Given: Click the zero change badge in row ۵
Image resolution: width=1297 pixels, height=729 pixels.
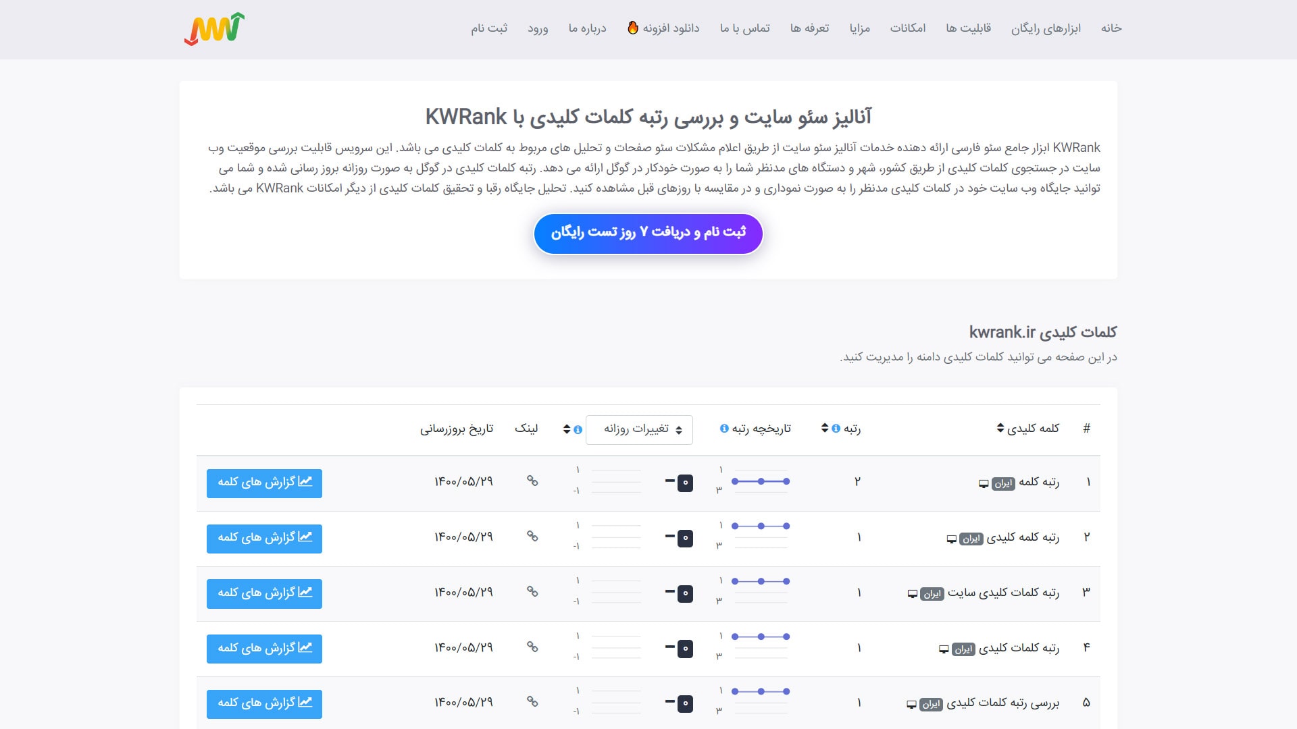Looking at the screenshot, I should (x=685, y=703).
